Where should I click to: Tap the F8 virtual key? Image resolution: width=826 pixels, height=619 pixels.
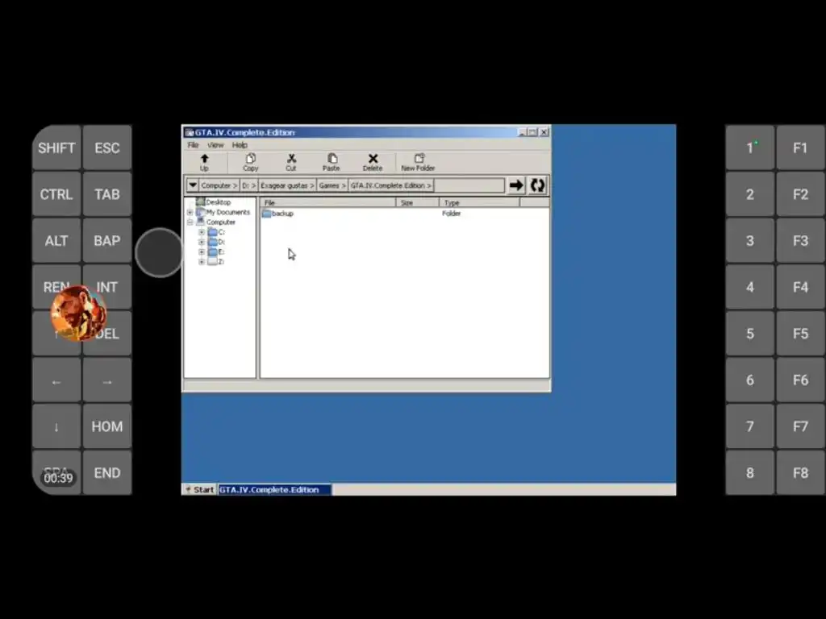click(x=800, y=472)
